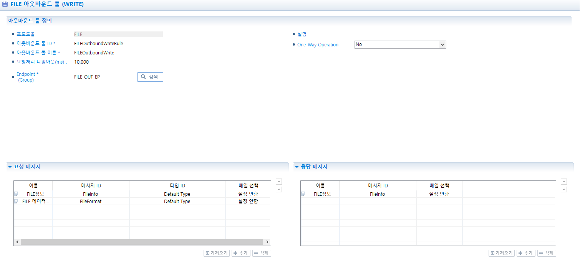The width and height of the screenshot is (580, 259).
Task: Collapse the response message section
Action: (x=297, y=167)
